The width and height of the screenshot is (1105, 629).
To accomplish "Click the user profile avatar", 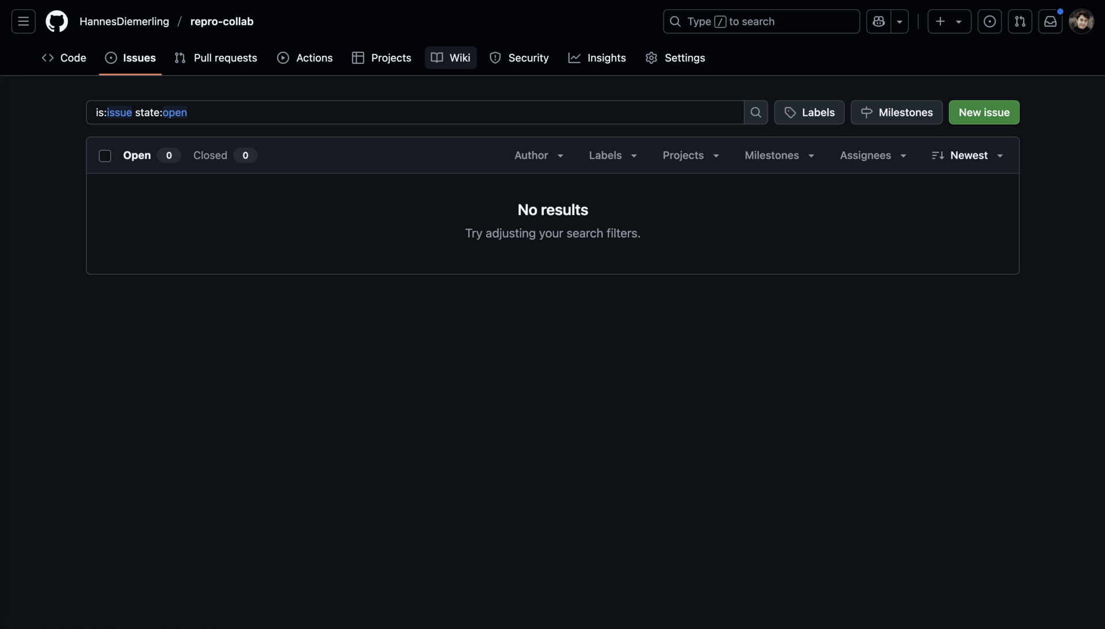I will tap(1081, 21).
